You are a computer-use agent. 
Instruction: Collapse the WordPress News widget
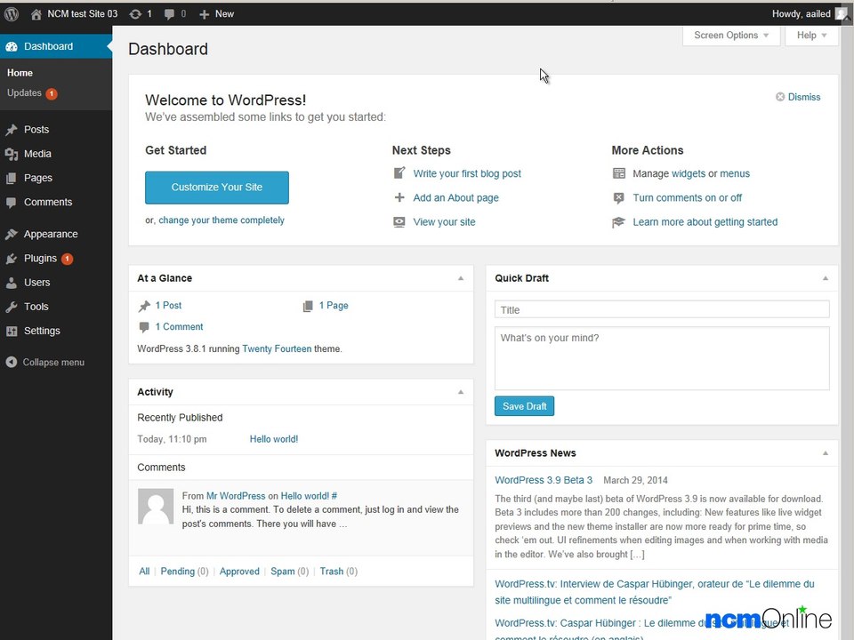[826, 452]
